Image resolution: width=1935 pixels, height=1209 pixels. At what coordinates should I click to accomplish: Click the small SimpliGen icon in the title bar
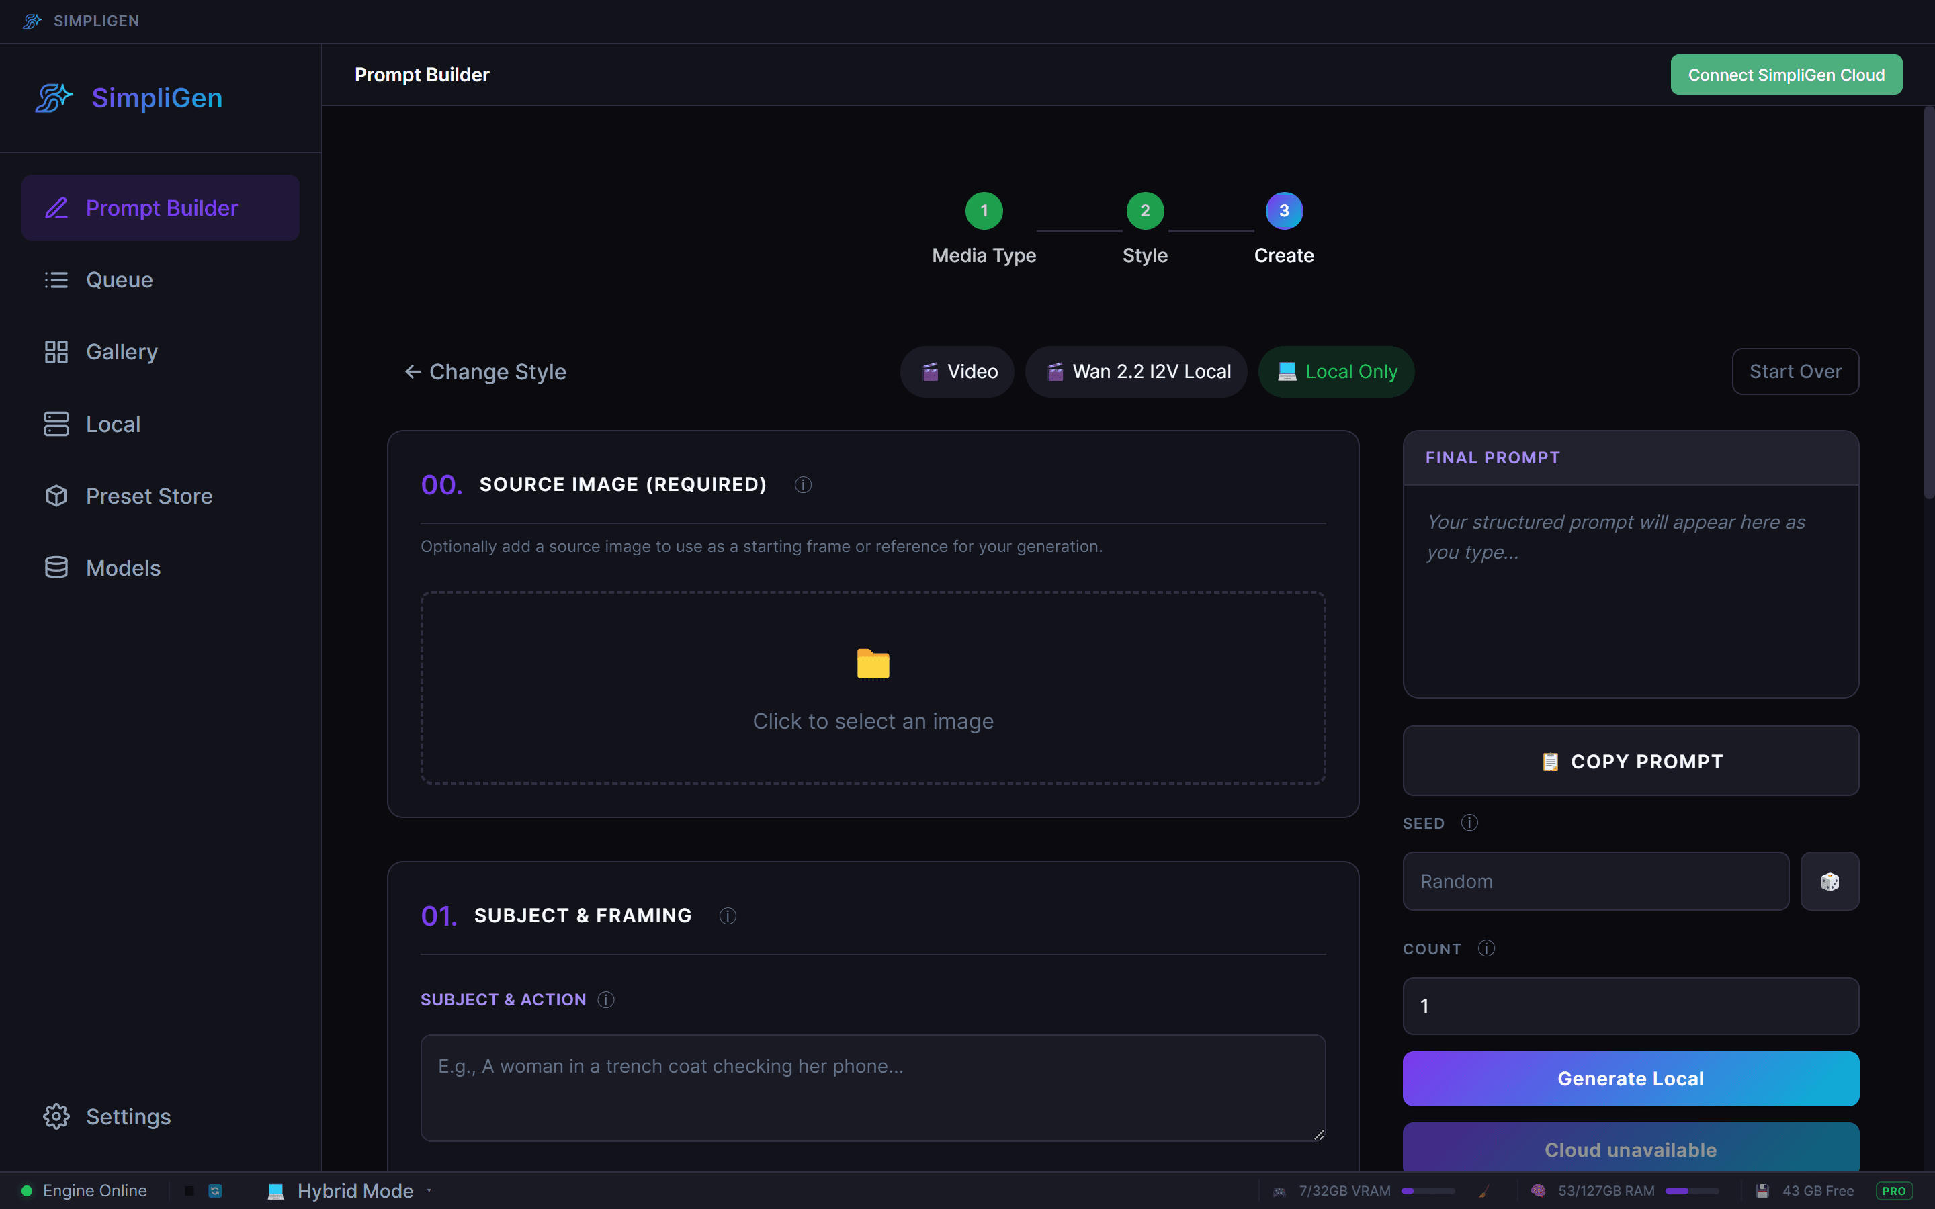coord(32,21)
